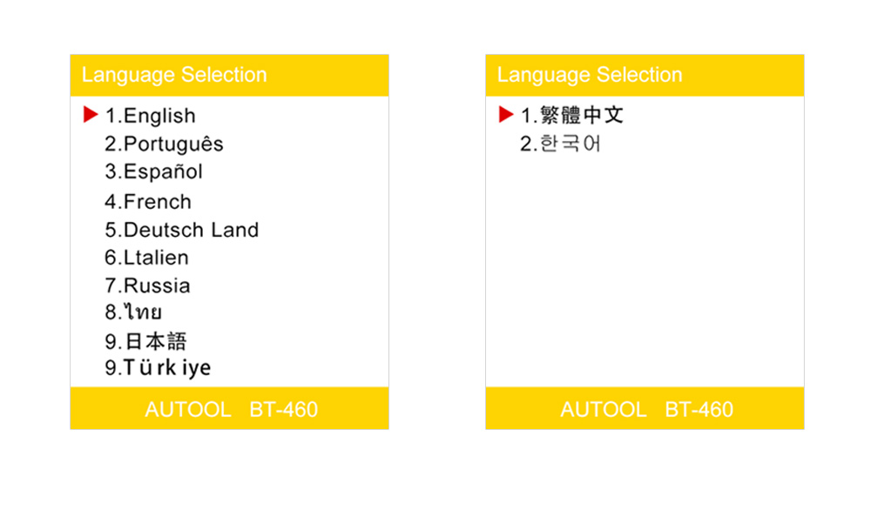Click AUTOOL text in the left screen footer
Screen dimensions: 871x510
[188, 409]
